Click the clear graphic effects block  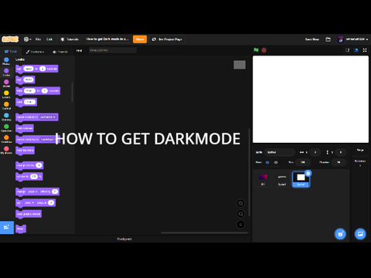point(29,214)
